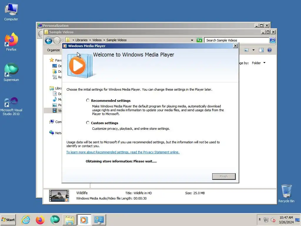
Task: Close the Windows Media Player dialog
Action: (x=235, y=46)
